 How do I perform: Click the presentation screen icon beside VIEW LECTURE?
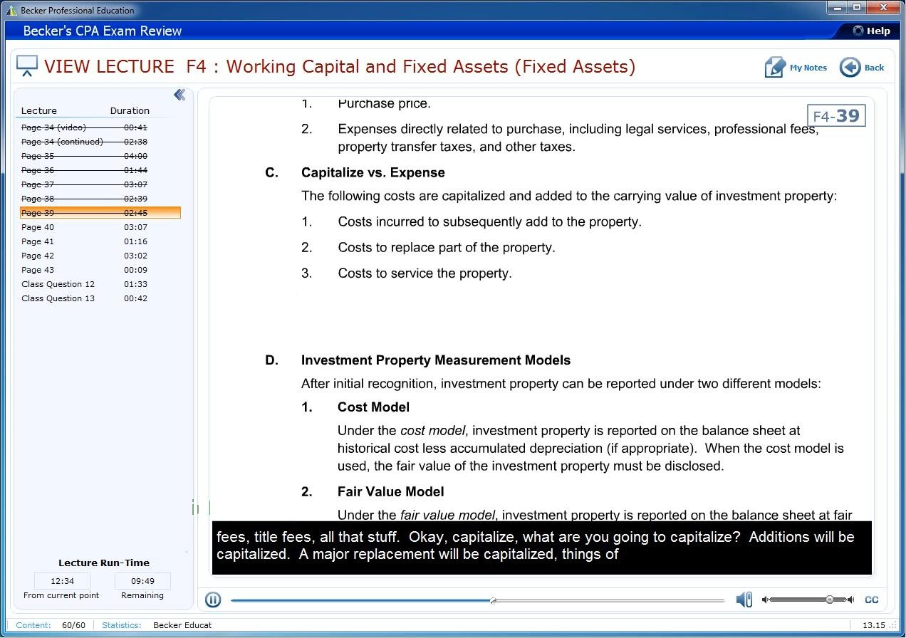(27, 66)
